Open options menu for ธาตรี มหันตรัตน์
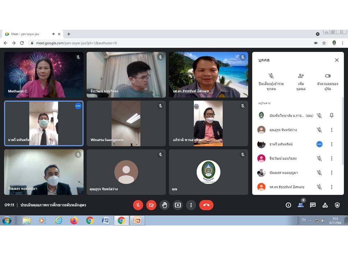The image size is (348, 261). 332,144
